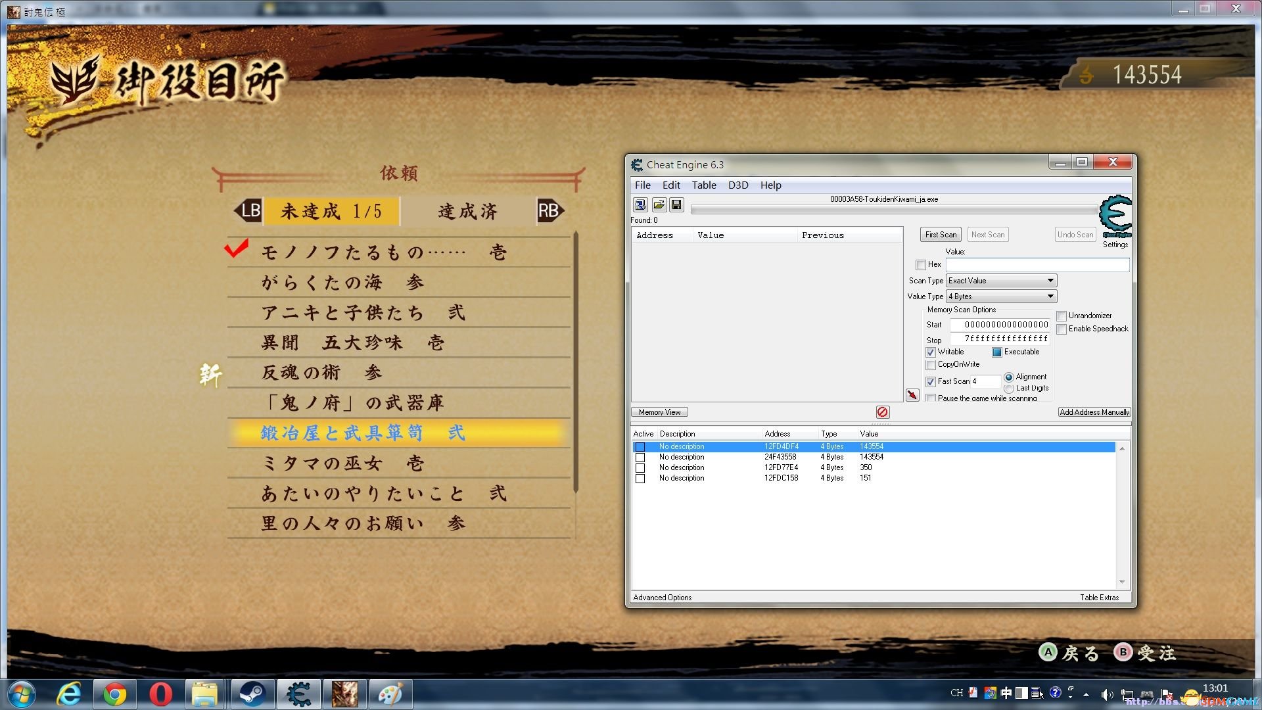Toggle the Writable checkbox
The height and width of the screenshot is (710, 1262).
point(931,352)
